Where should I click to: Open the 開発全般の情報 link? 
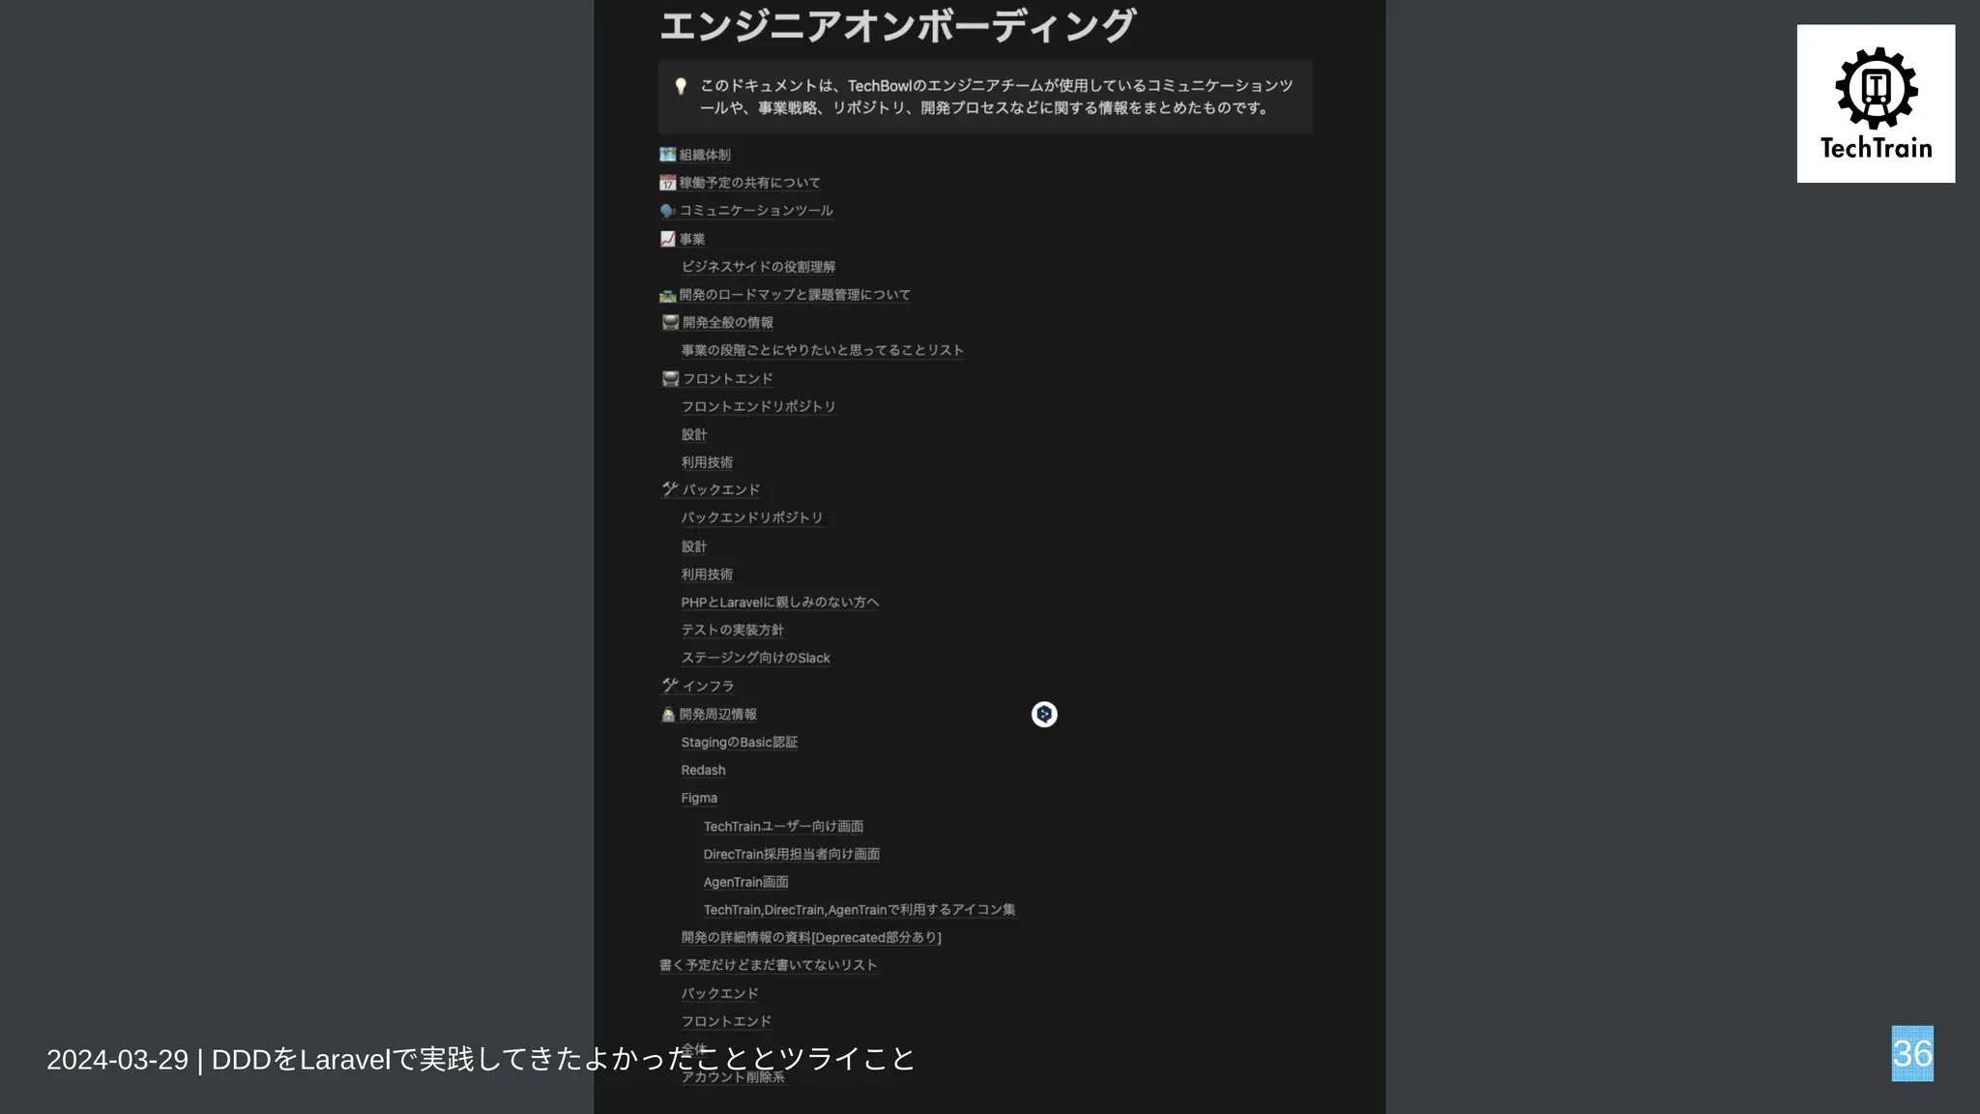728,323
